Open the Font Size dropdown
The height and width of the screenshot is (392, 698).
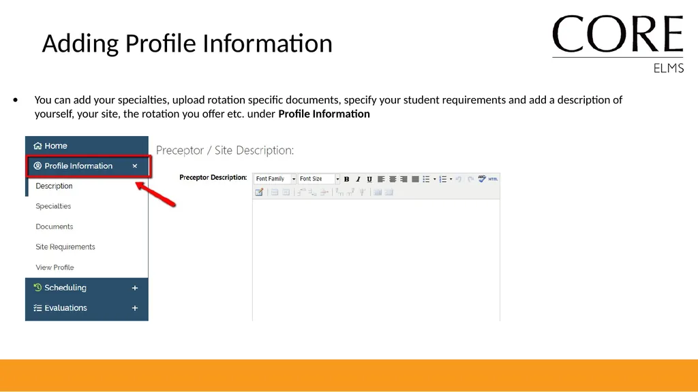point(319,179)
